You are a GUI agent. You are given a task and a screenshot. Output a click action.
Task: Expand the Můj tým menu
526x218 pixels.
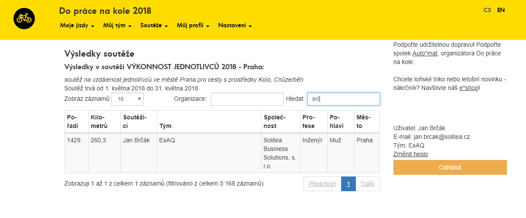pos(117,26)
